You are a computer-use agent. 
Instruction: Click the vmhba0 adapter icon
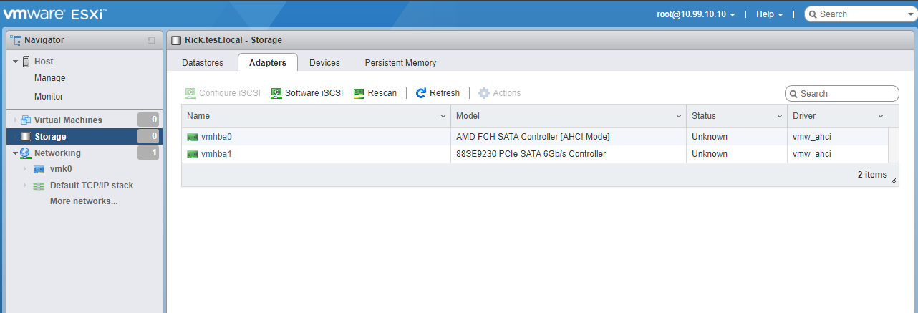(x=192, y=137)
